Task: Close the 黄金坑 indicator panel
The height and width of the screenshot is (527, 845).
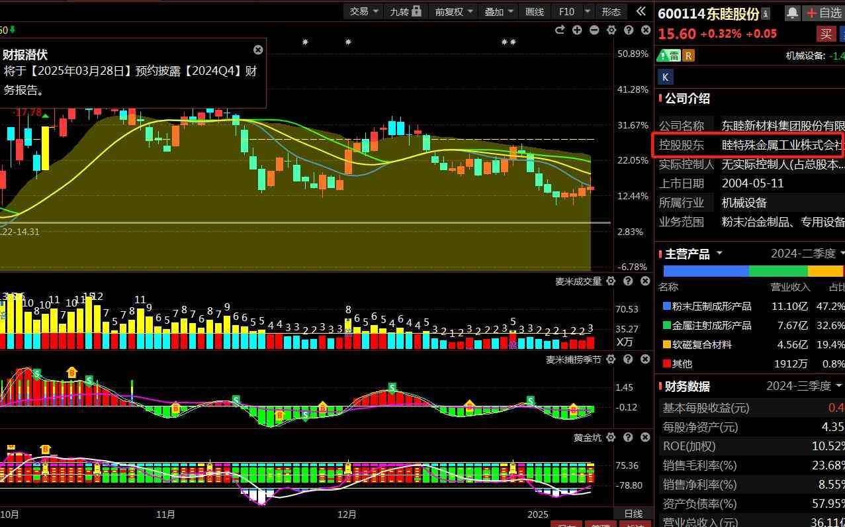Action: [645, 437]
